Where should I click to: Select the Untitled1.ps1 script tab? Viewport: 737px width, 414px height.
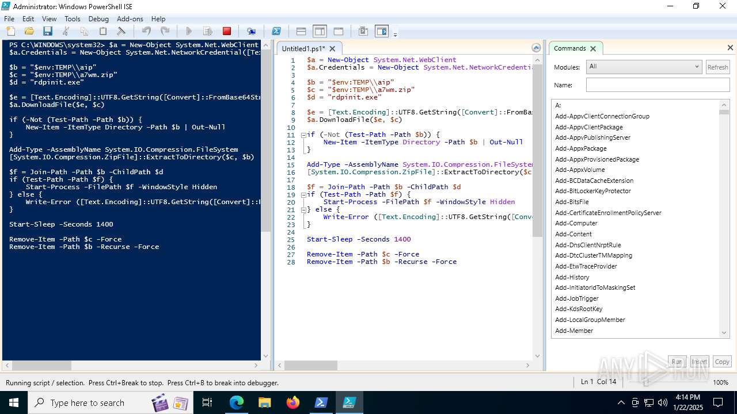[303, 49]
